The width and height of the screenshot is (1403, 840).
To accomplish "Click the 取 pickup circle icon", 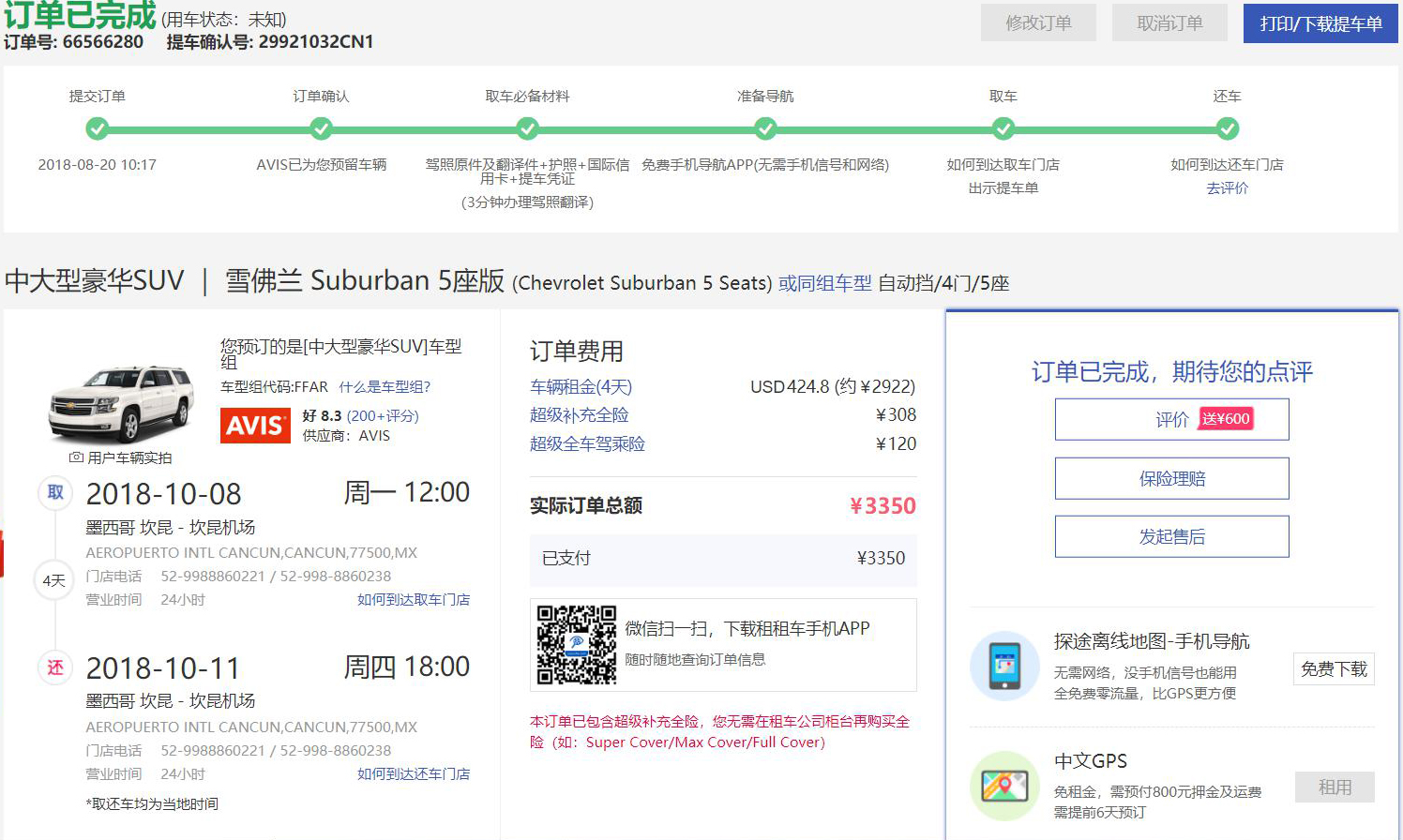I will click(x=55, y=492).
